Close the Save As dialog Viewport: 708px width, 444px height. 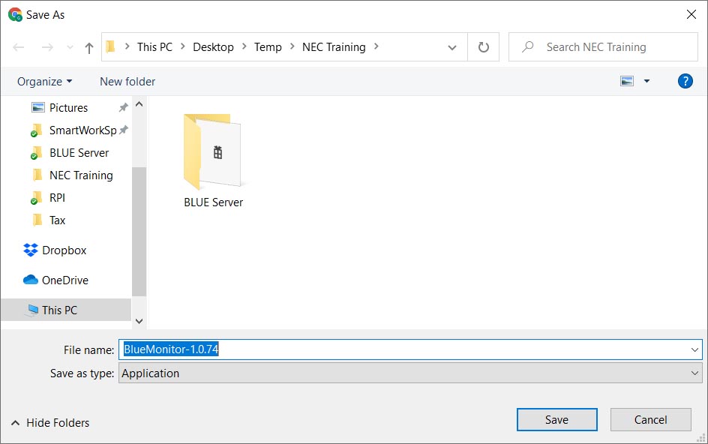pos(691,14)
